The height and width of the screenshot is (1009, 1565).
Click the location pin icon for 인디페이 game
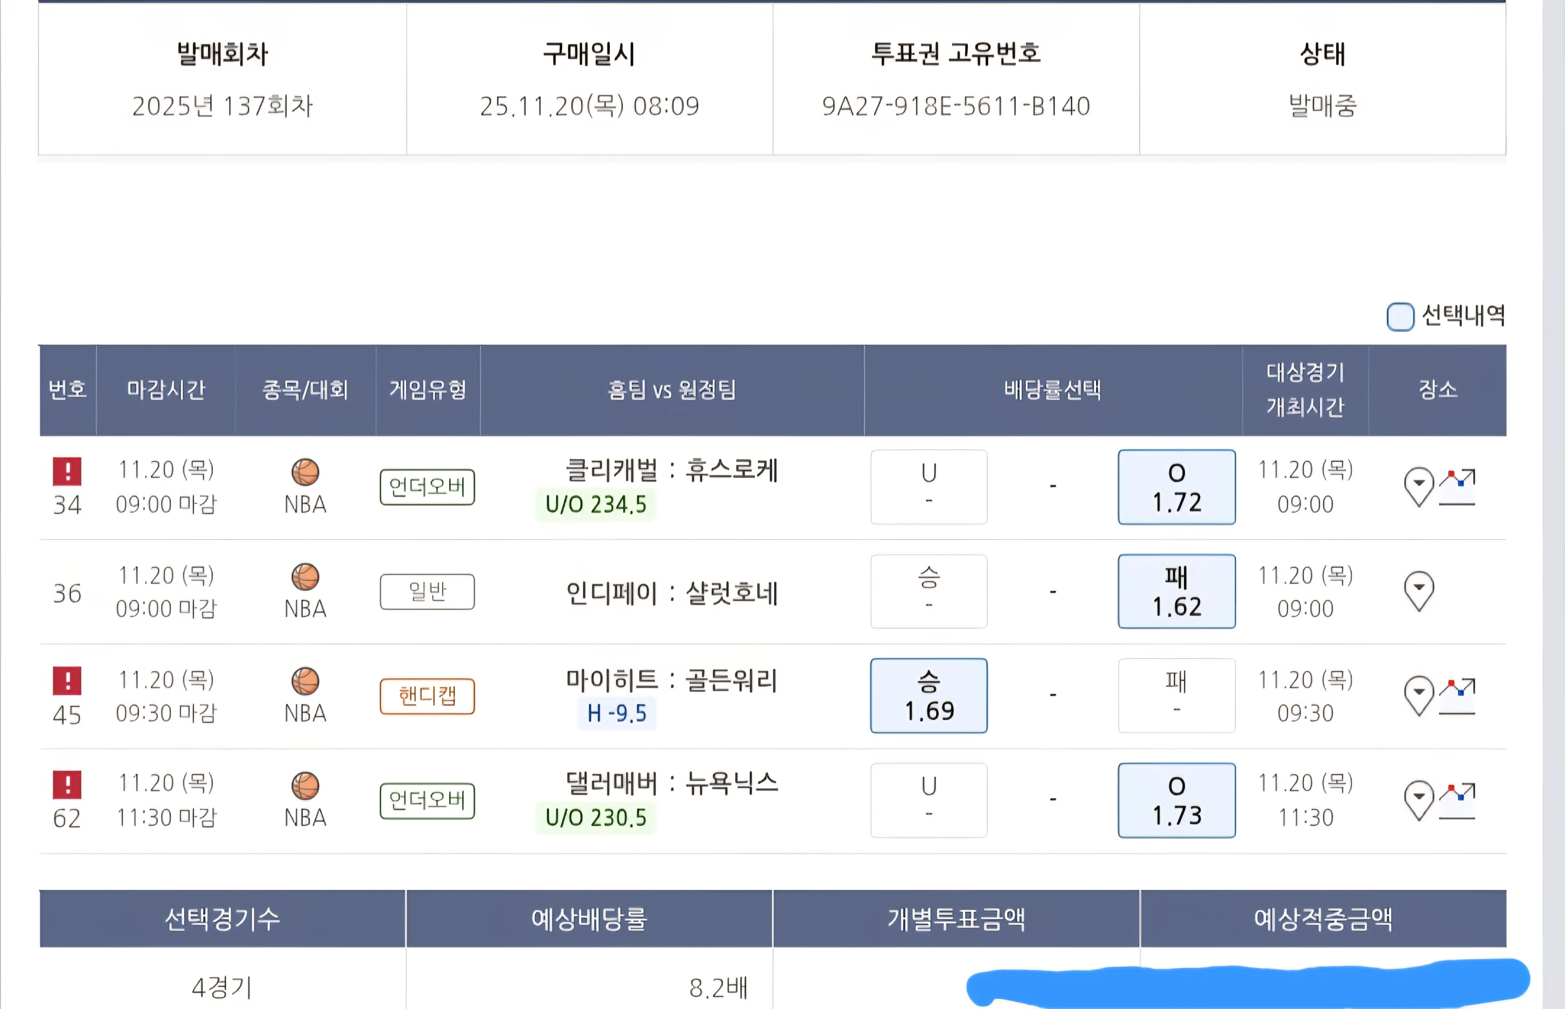pyautogui.click(x=1419, y=590)
